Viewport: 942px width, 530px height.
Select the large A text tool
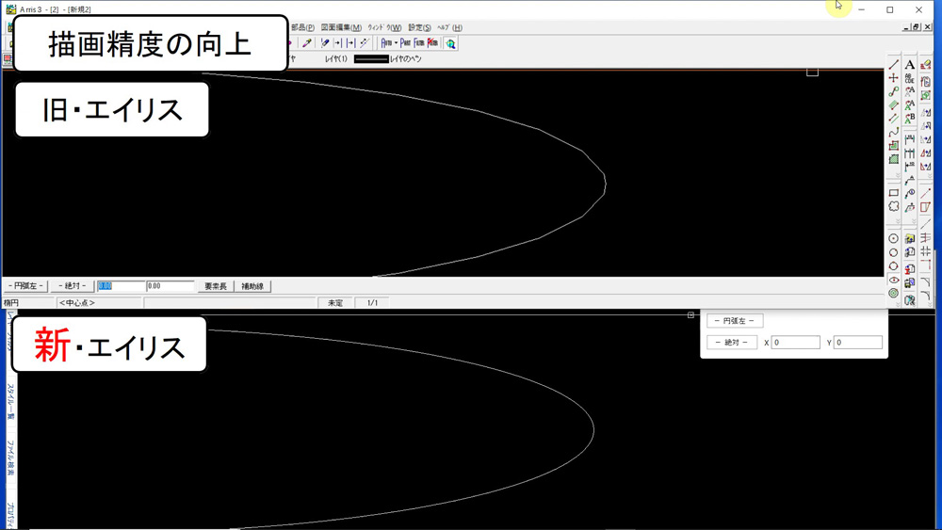click(909, 65)
